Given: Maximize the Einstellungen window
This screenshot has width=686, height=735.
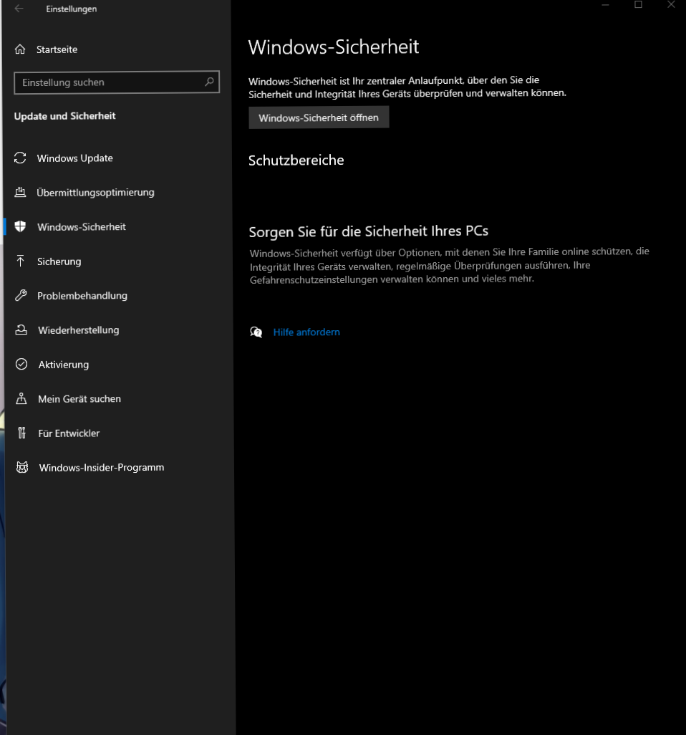Looking at the screenshot, I should (638, 5).
